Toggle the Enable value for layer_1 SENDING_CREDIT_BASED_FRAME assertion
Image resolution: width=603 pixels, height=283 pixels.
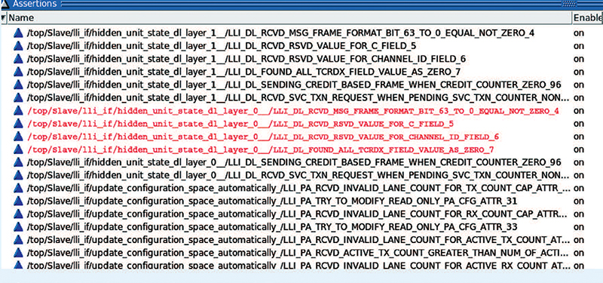(579, 85)
